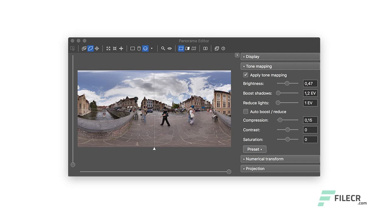
Task: Click the Fit panorama toolbar icon
Action: pyautogui.click(x=108, y=48)
